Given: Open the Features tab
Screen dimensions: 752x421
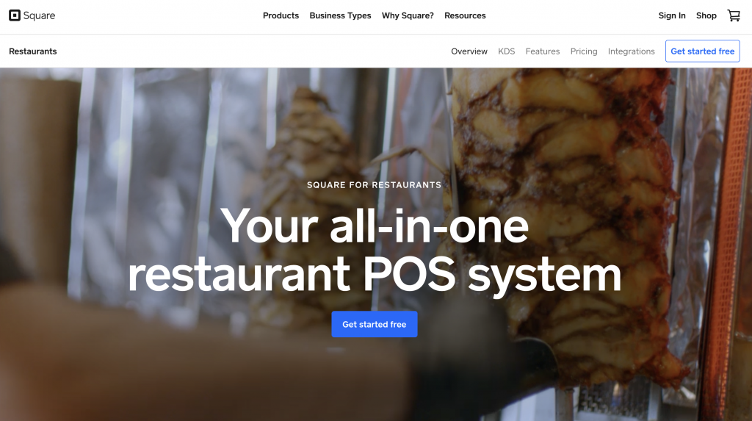Looking at the screenshot, I should click(x=543, y=51).
